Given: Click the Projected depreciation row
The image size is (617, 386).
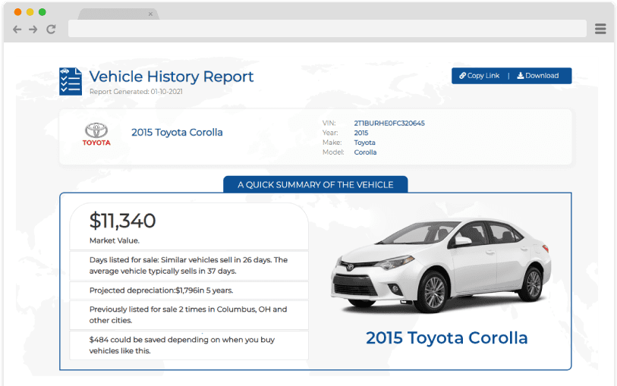Looking at the screenshot, I should (189, 290).
